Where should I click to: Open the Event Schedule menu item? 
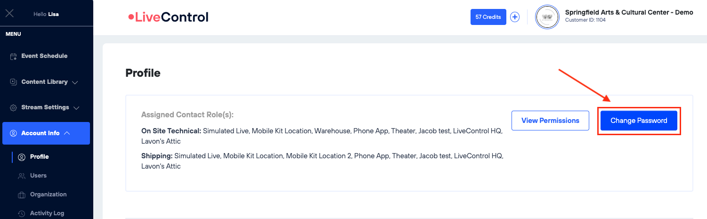[x=44, y=56]
